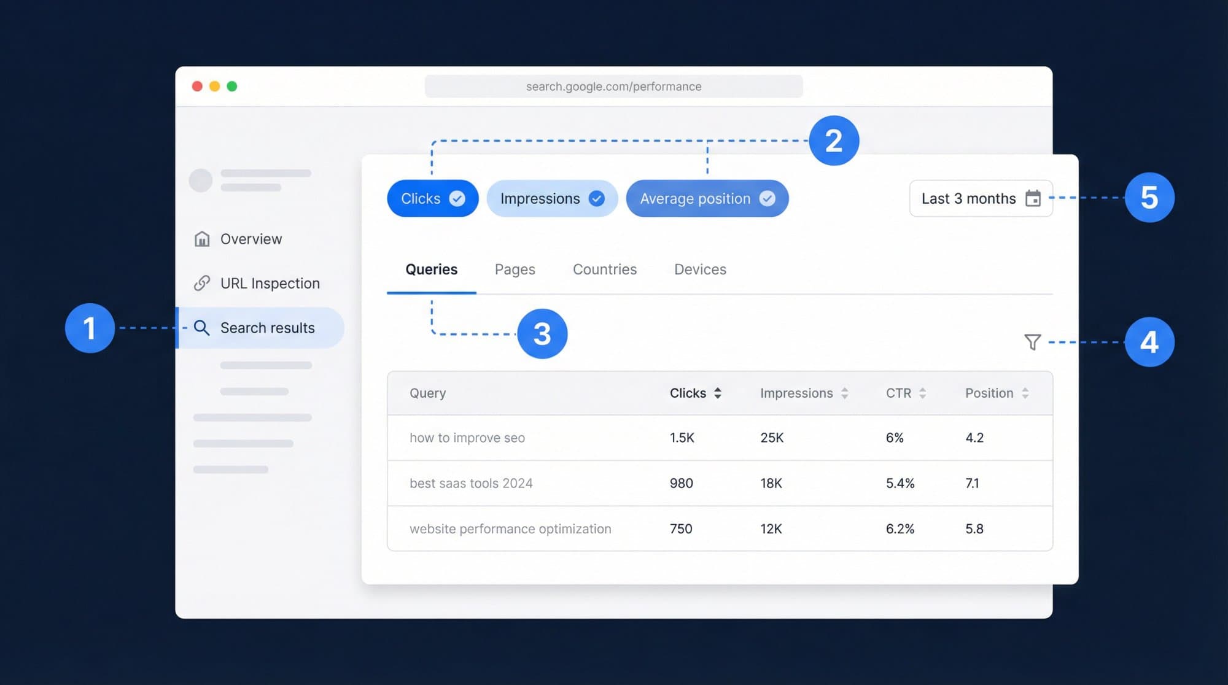
Task: Toggle the Clicks metric chip
Action: pyautogui.click(x=433, y=198)
